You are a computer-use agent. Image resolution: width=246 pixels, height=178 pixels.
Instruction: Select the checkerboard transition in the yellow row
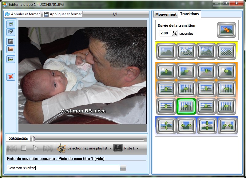point(226,51)
